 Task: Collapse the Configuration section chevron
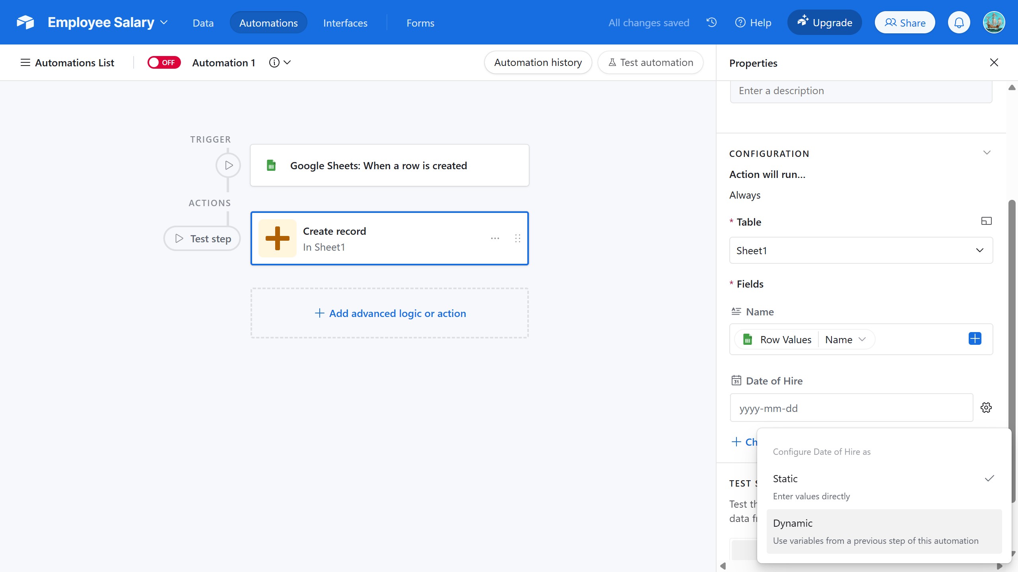pos(987,153)
